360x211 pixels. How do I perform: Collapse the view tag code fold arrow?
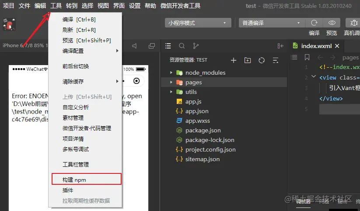[314, 76]
